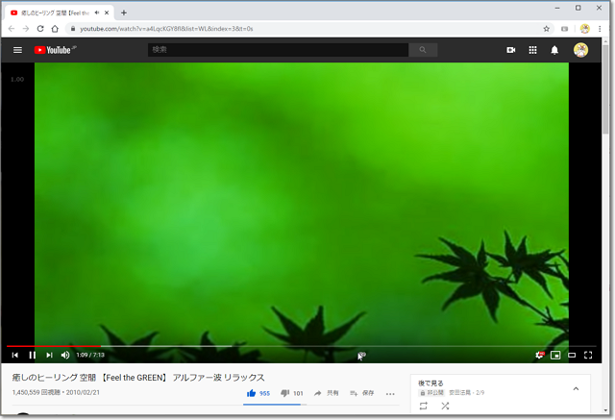Click the 保存 save button
The width and height of the screenshot is (615, 420).
coord(362,393)
